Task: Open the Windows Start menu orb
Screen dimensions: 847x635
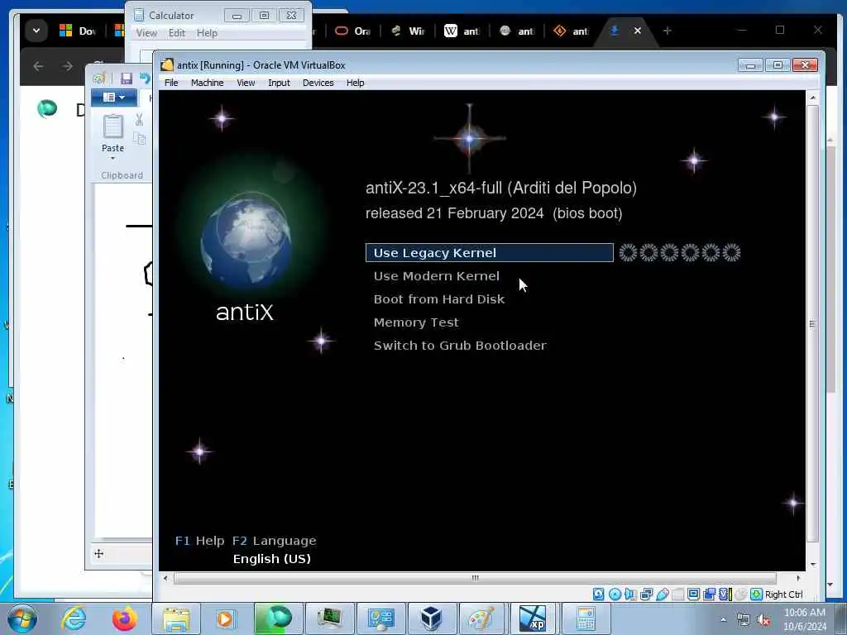Action: pos(22,618)
